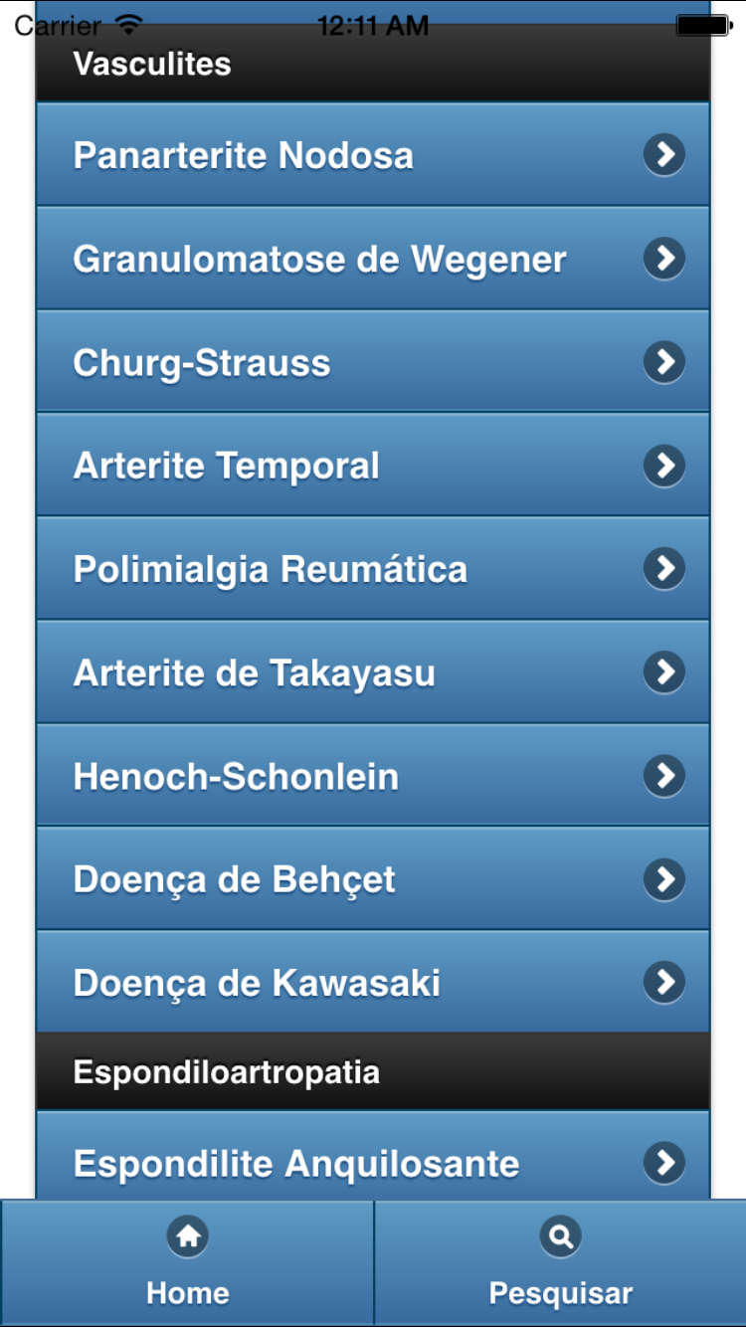
Task: Select Doença de Kawasaki list item
Action: [x=373, y=982]
